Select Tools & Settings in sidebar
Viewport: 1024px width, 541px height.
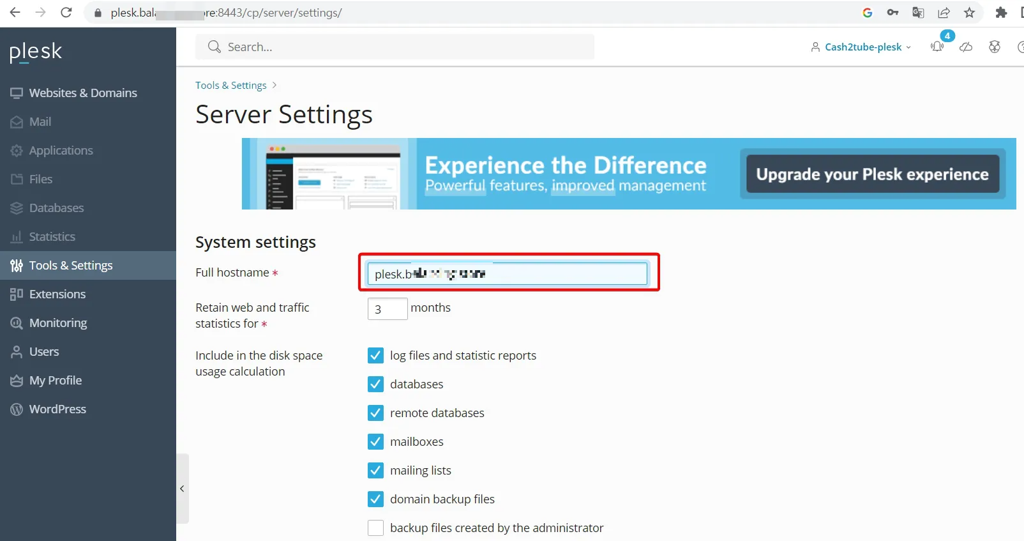(x=88, y=266)
